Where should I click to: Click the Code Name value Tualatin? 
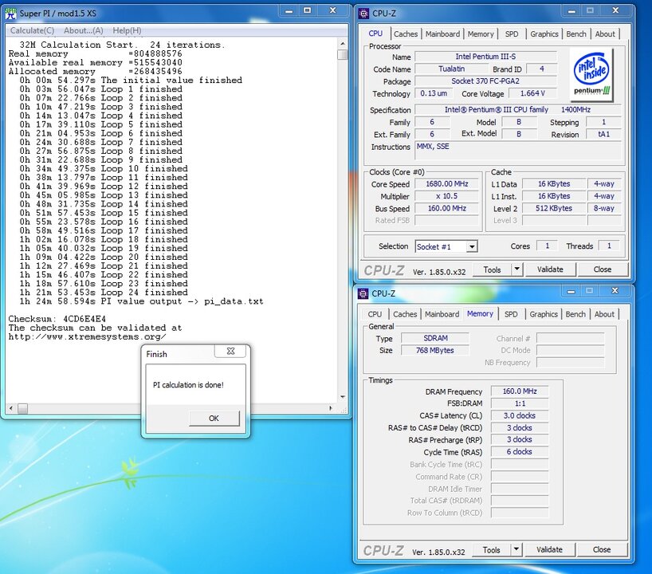click(452, 69)
